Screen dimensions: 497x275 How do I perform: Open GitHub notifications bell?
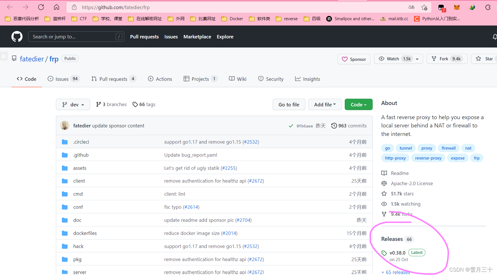[495, 37]
